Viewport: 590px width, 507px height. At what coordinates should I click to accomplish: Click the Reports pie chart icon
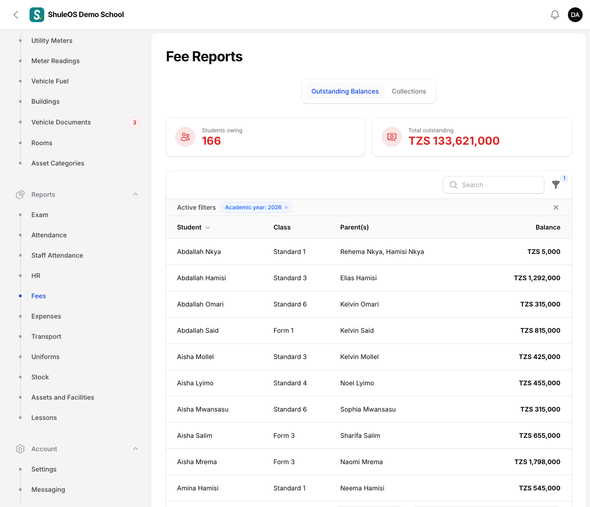point(20,195)
